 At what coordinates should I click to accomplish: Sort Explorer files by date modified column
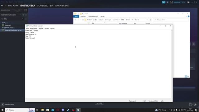pyautogui.click(x=123, y=24)
